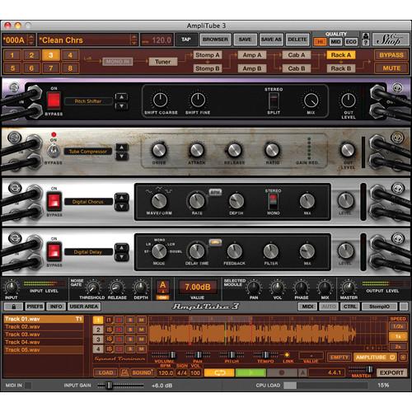Toggle the loop playback button
Screen dimensions: 412x412
point(219,372)
